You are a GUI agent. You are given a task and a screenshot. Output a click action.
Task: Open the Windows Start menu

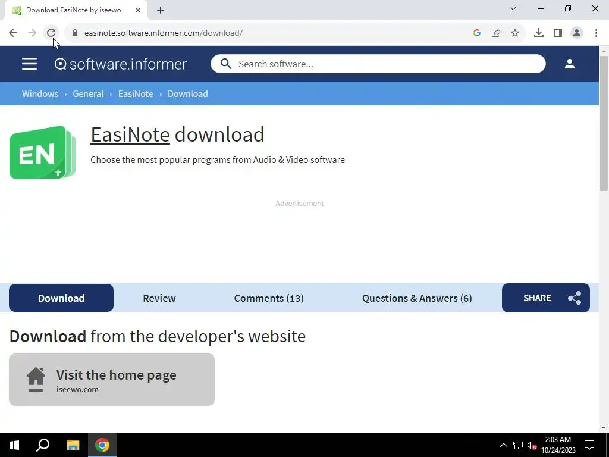click(14, 445)
